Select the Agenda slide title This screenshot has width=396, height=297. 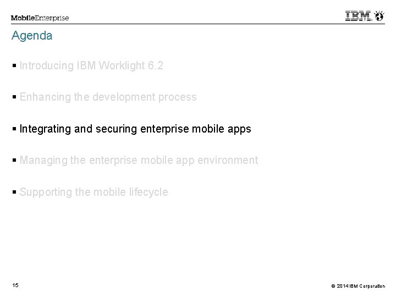point(32,36)
